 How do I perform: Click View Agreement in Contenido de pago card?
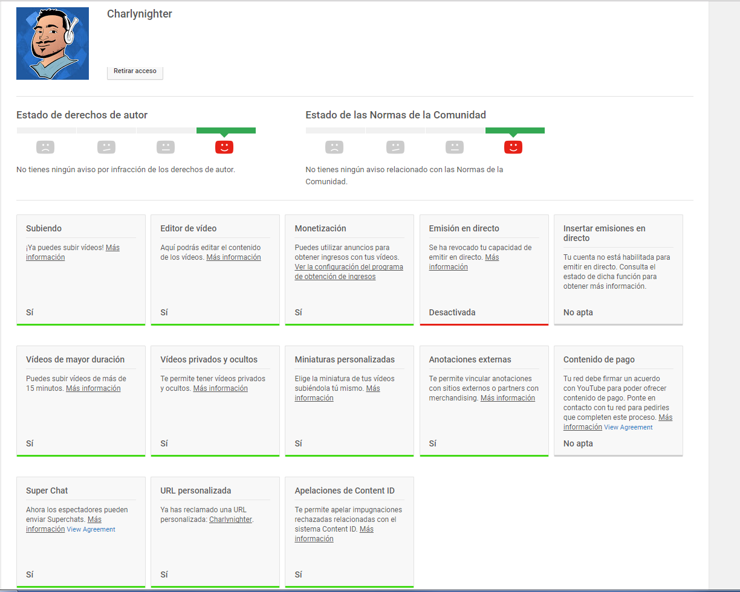tap(628, 427)
